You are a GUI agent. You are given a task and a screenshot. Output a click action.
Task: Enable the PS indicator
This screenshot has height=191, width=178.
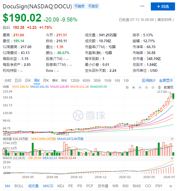tap(80, 186)
